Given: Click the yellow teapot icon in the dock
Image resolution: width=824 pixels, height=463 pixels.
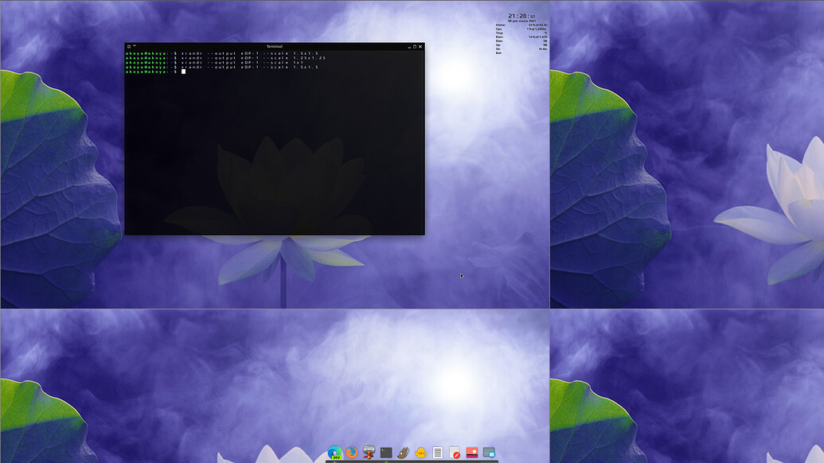Looking at the screenshot, I should (421, 453).
